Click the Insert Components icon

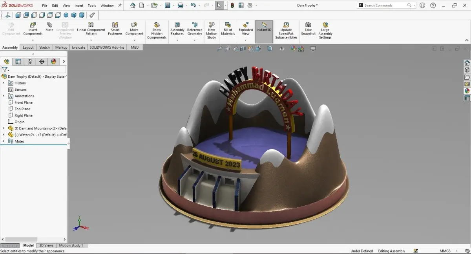[x=33, y=25]
